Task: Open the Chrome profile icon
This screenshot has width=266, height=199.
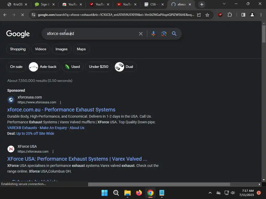Action: (252, 15)
